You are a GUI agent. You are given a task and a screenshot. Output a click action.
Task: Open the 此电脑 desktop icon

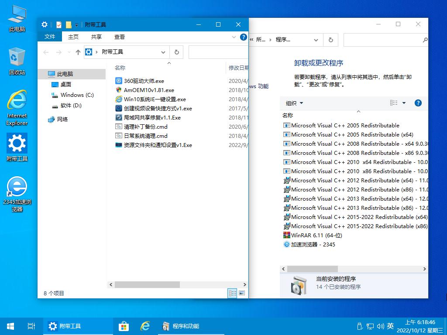pos(17,18)
